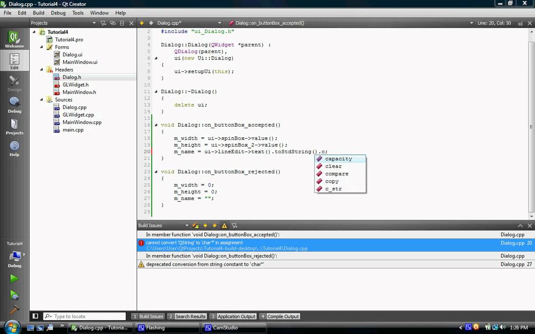Select the Tutorial4 Debug target selector
This screenshot has width=535, height=334.
(14, 255)
